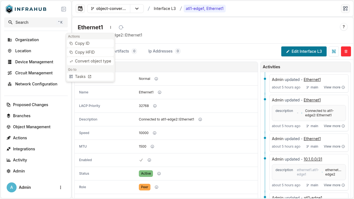This screenshot has width=354, height=199.
Task: Open the three-dot actions menu beside Ethernet1
Action: click(110, 27)
